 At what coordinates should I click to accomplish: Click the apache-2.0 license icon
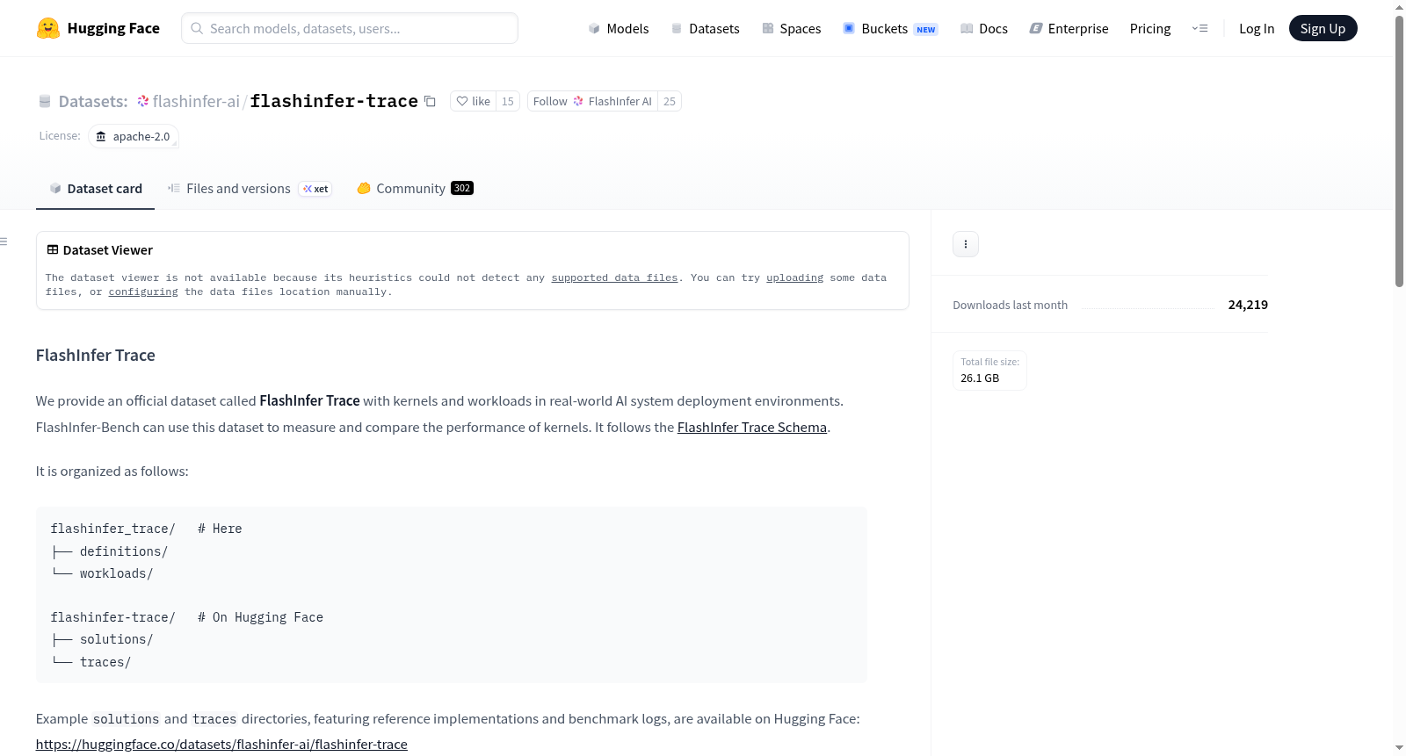(101, 136)
